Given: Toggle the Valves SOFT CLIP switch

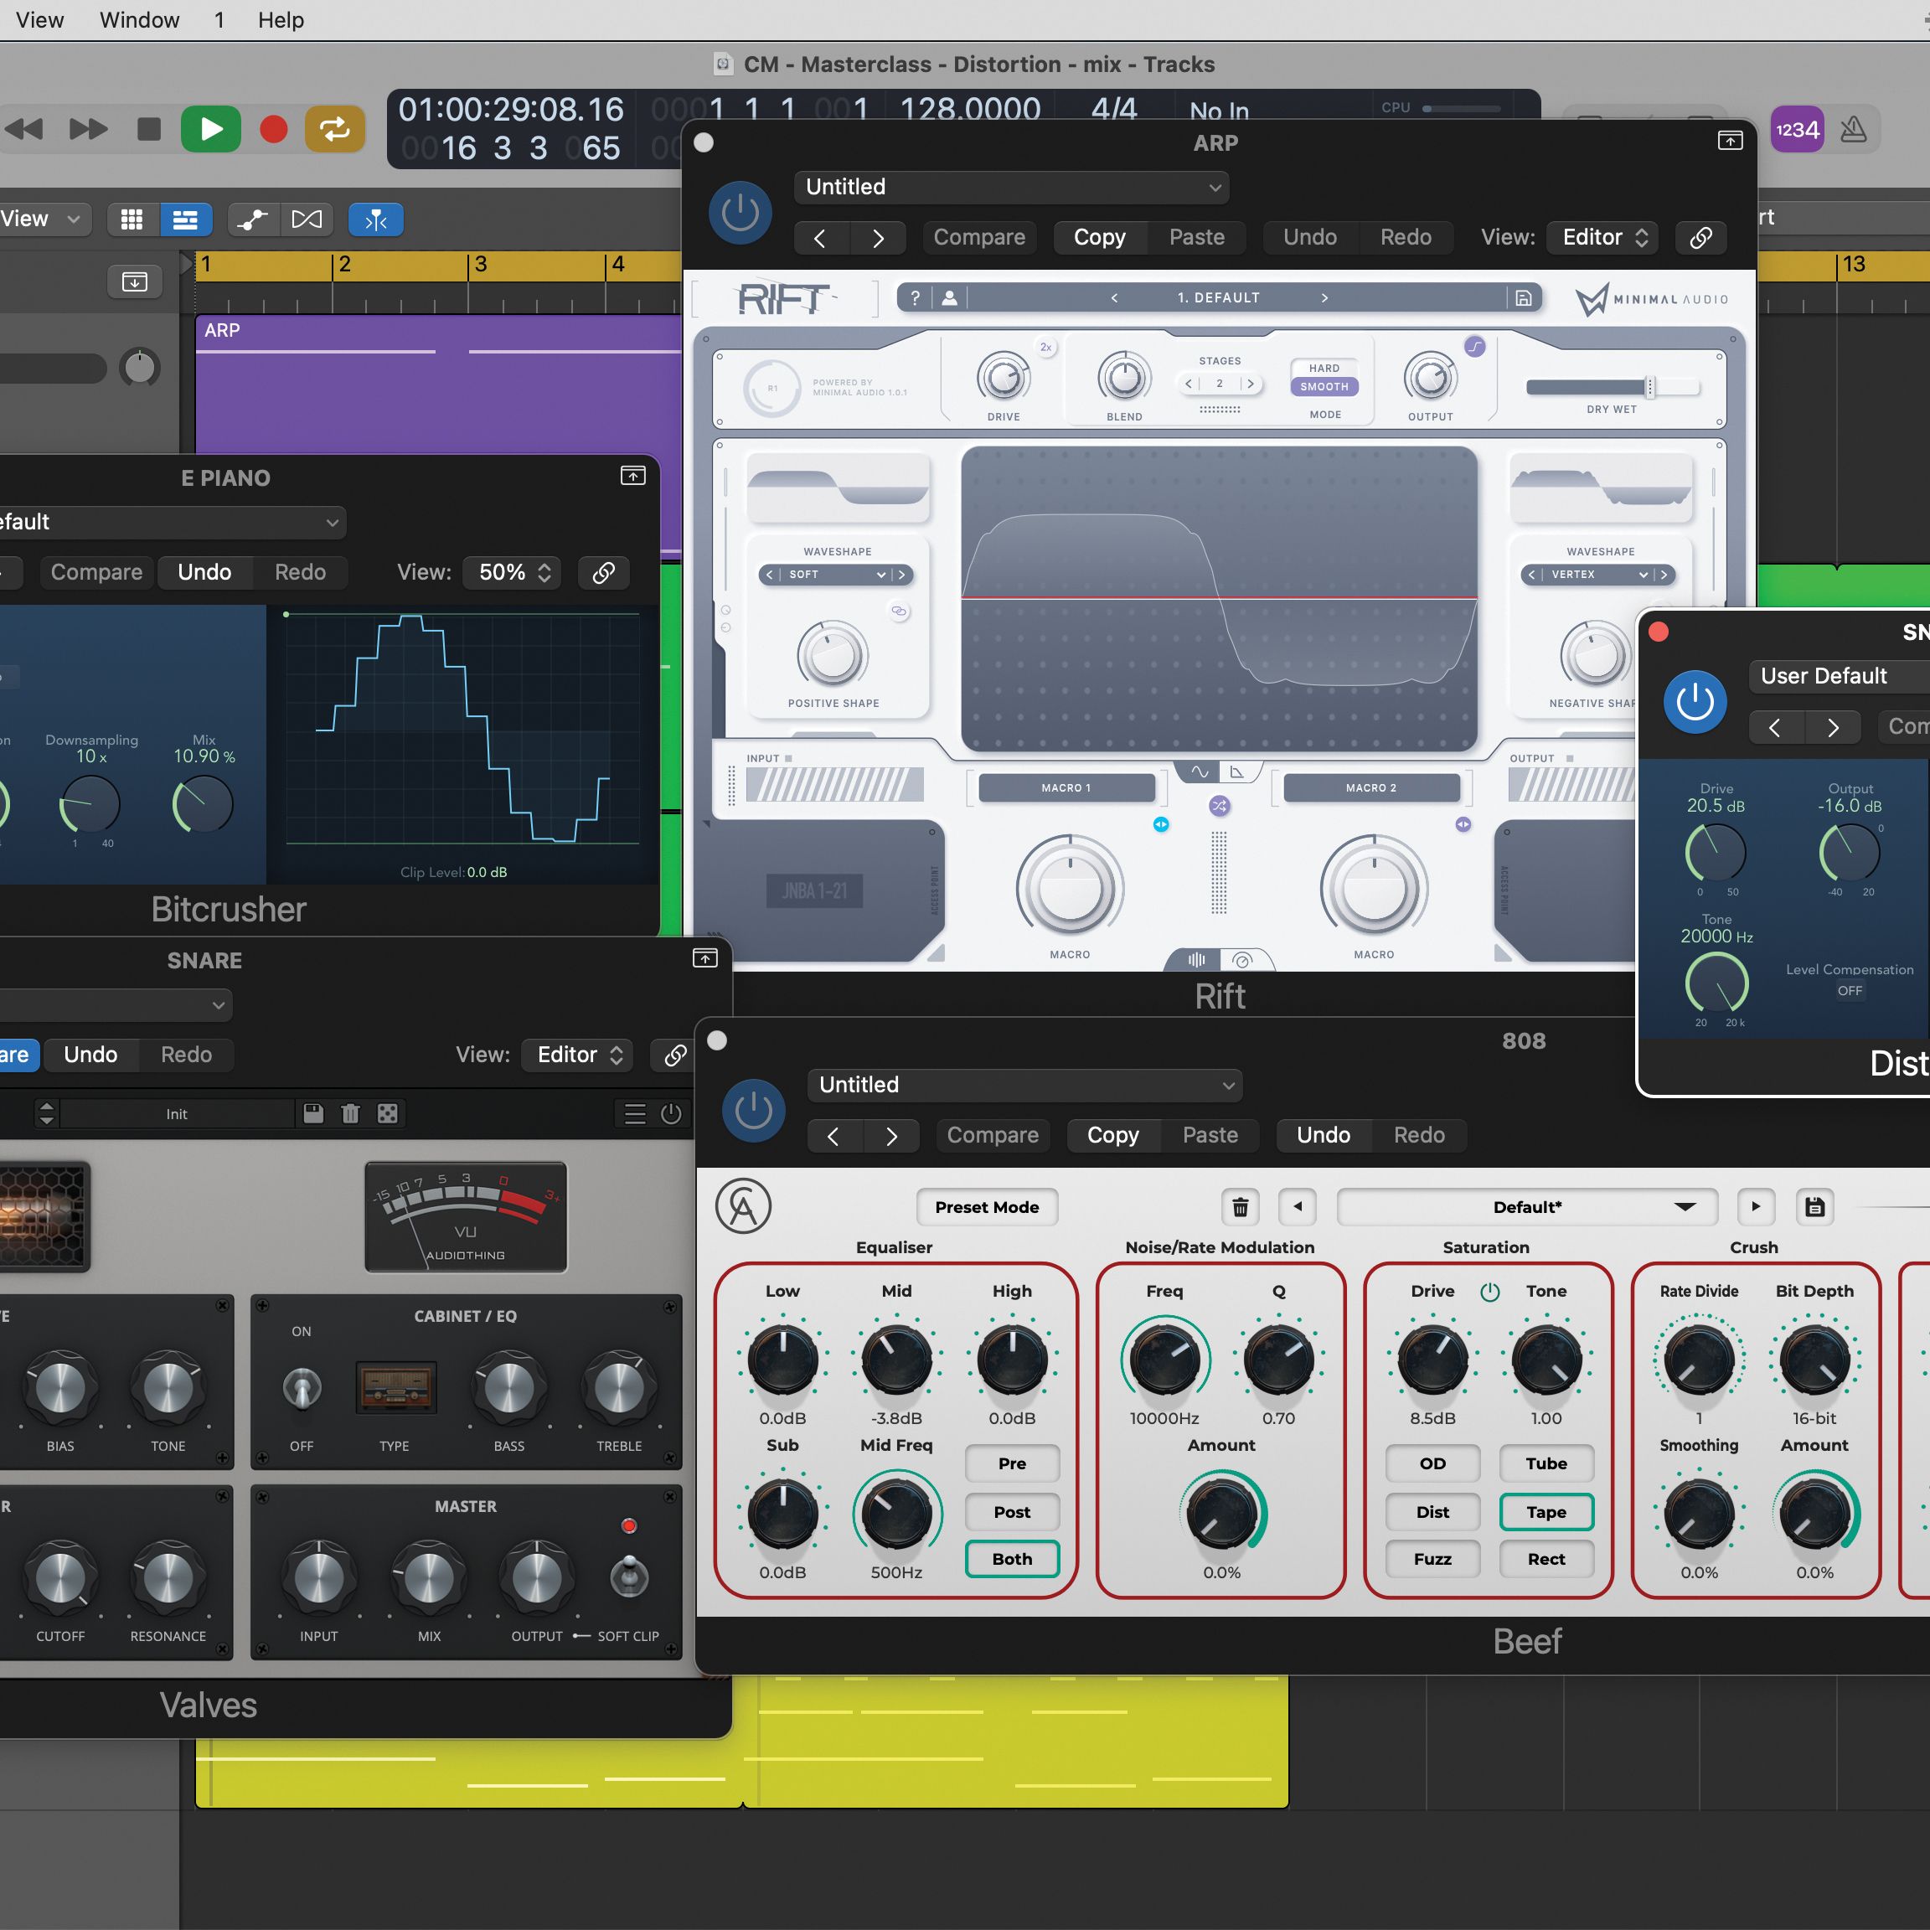Looking at the screenshot, I should (628, 1576).
